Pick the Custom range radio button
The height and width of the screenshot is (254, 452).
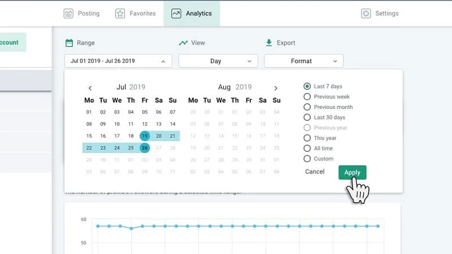tap(307, 159)
